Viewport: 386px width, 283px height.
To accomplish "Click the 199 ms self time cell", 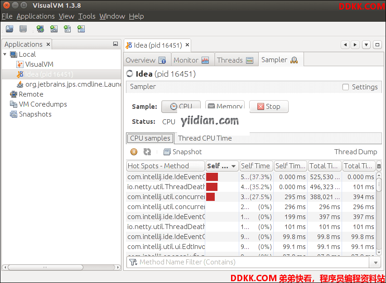I will tap(290, 217).
